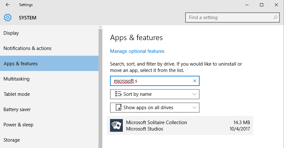This screenshot has height=148, width=284.
Task: Select Display in the sidebar
Action: point(49,33)
